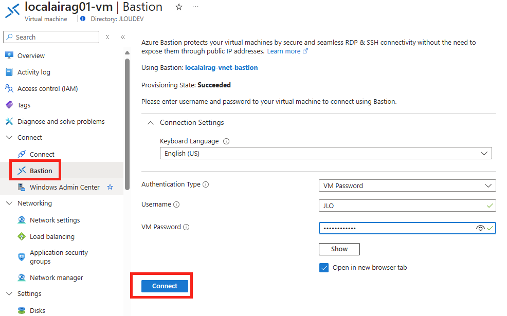Click the Load balancing diamond icon
The height and width of the screenshot is (316, 507).
[x=22, y=236]
